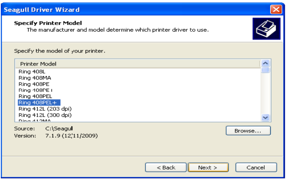Image resolution: width=288 pixels, height=180 pixels.
Task: Click the Seagull Driver Wizard title bar
Action: (121, 9)
